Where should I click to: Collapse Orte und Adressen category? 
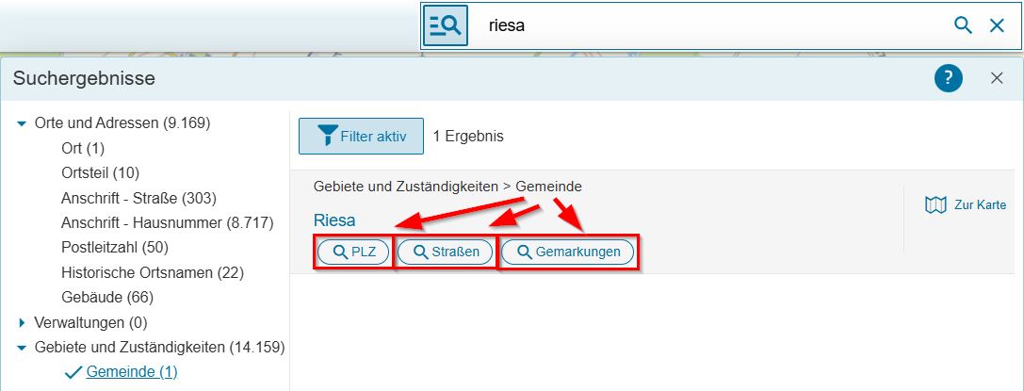(x=22, y=122)
